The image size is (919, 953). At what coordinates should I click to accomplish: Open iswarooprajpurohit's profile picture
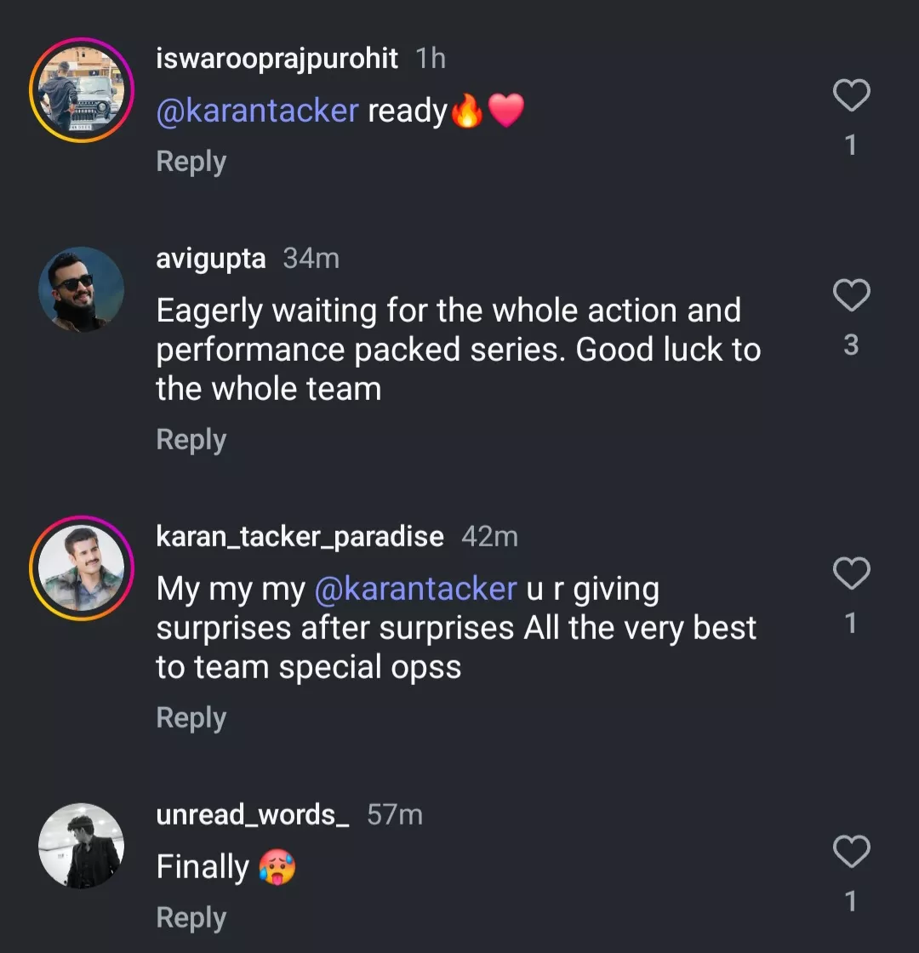[x=82, y=89]
